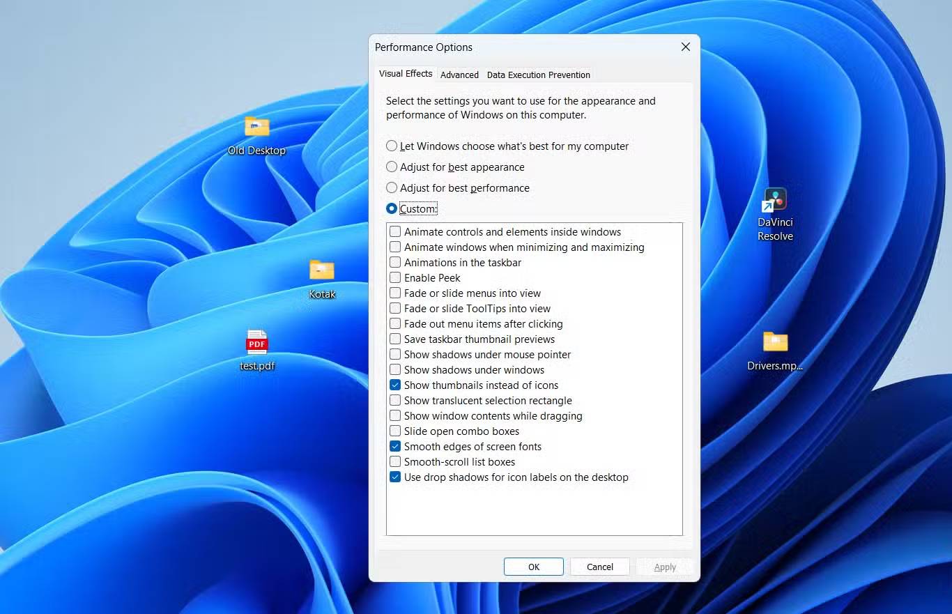
Task: Enable Animate controls and elements inside windows
Action: [x=395, y=231]
